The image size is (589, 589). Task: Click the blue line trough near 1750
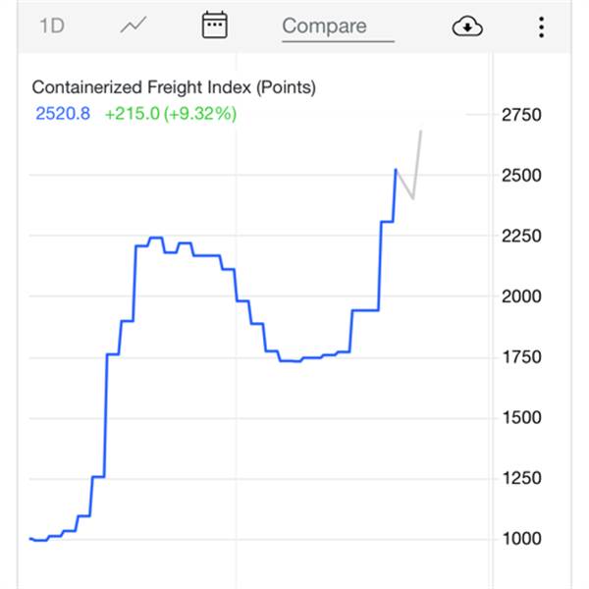click(292, 361)
